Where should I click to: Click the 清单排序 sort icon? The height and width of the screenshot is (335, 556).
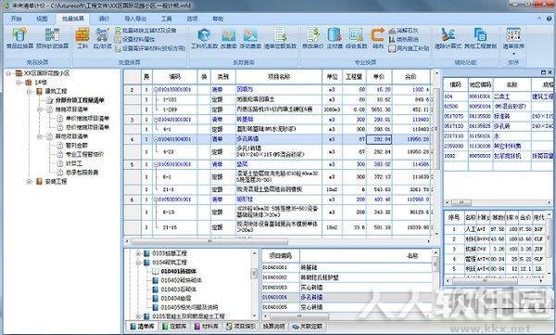[x=513, y=35]
